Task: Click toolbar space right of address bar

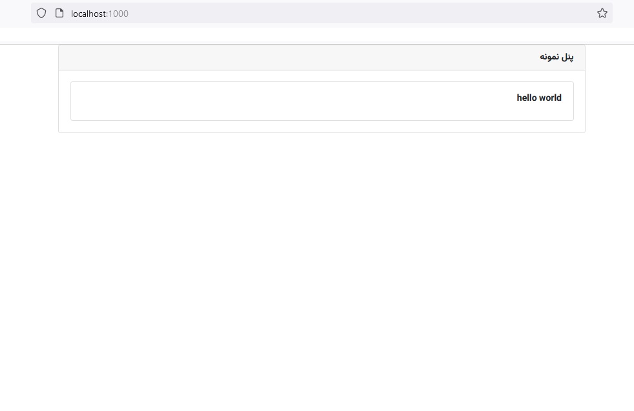Action: pyautogui.click(x=623, y=13)
